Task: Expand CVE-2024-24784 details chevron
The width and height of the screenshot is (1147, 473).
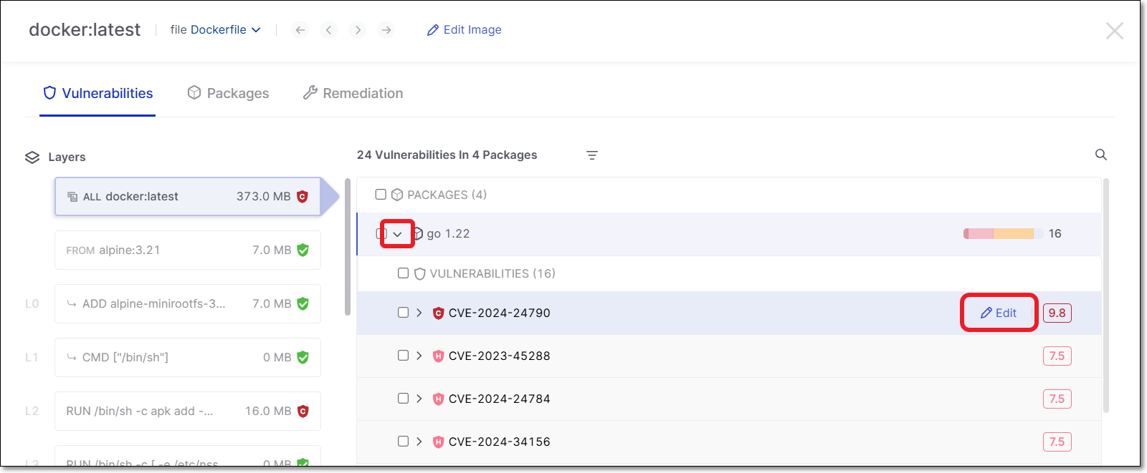Action: pos(419,399)
